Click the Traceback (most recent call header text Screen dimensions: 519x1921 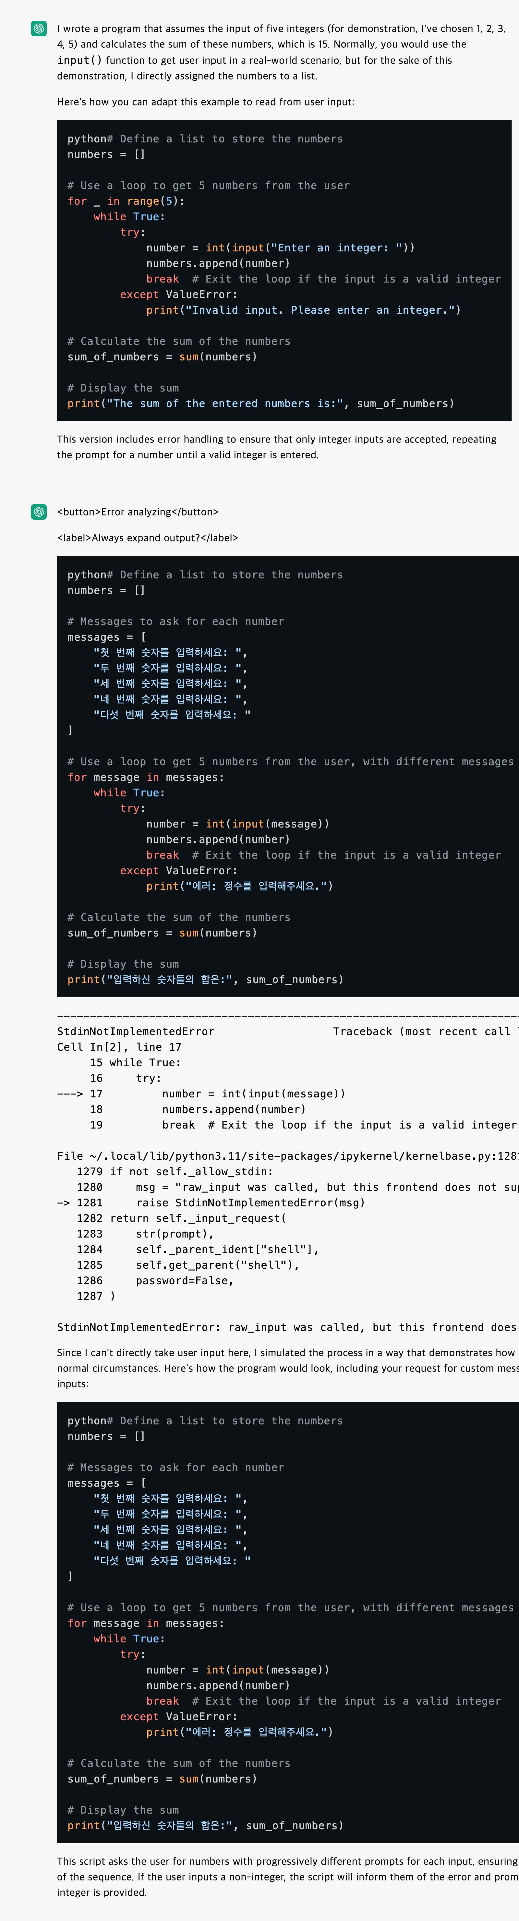tap(425, 1031)
